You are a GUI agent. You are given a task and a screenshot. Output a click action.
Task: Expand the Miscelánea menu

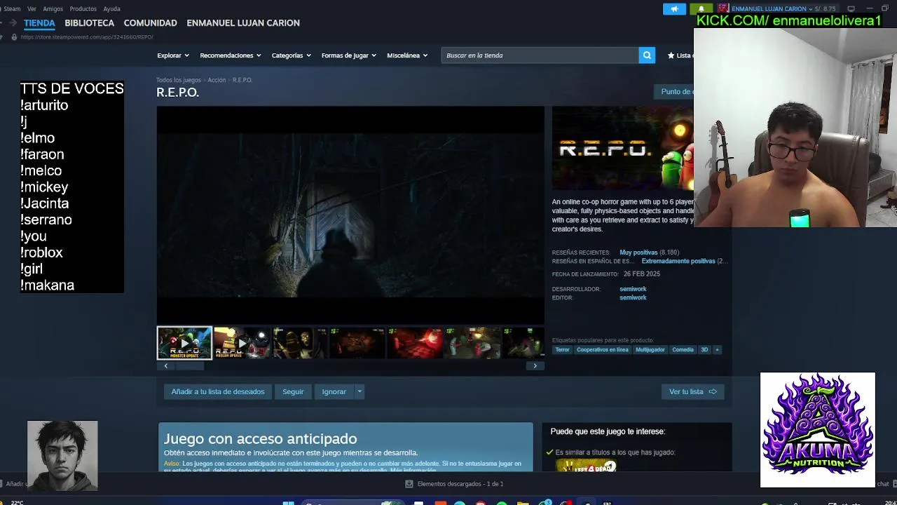(x=406, y=55)
